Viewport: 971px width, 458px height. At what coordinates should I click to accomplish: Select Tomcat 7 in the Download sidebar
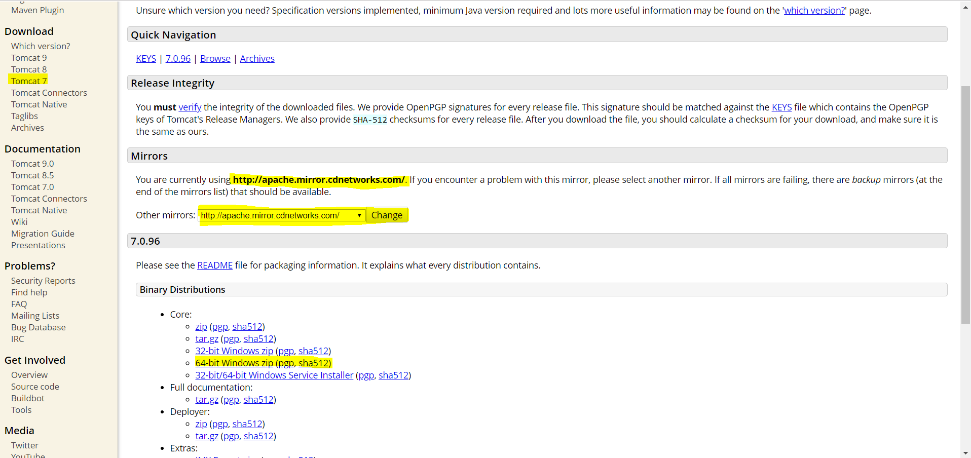click(x=29, y=81)
